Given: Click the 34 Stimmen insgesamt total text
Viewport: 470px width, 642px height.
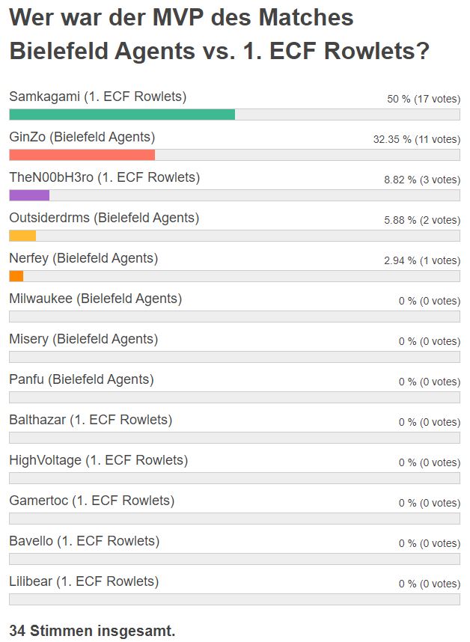Looking at the screenshot, I should point(92,631).
